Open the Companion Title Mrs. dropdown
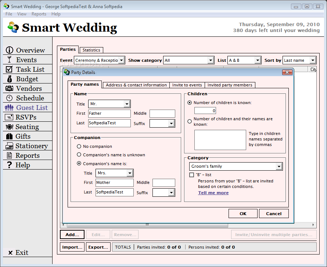Viewport: 327px width, 267px height. pos(130,173)
